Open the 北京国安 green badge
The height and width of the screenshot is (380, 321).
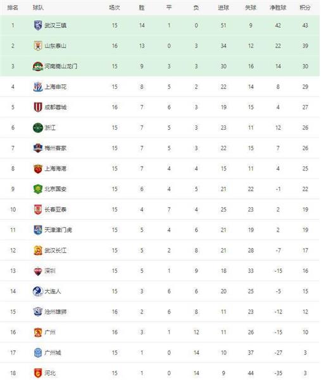pos(38,189)
